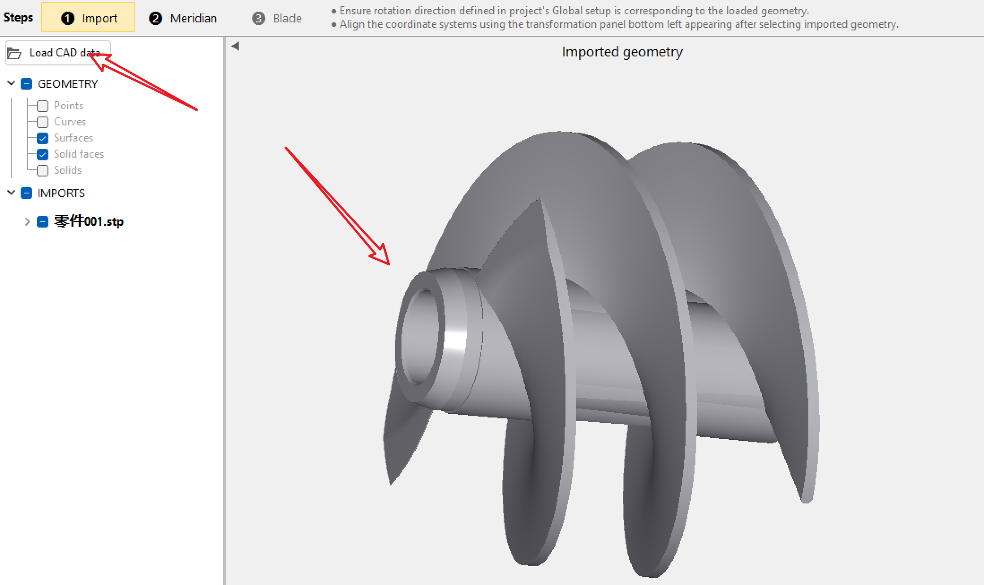
Task: Toggle the 零件001.stp file checkbox
Action: tap(43, 222)
